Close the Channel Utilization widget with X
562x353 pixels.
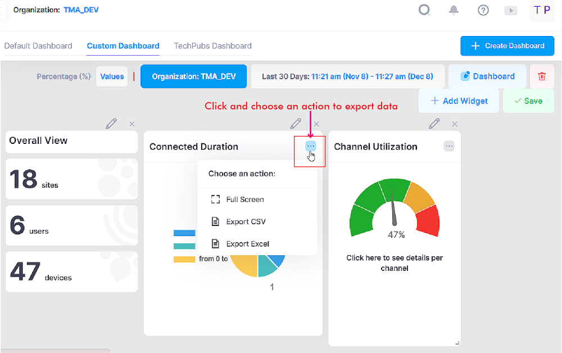tap(455, 124)
